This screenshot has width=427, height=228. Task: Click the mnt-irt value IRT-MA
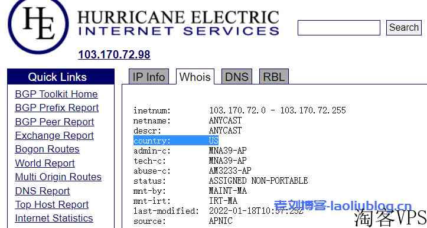click(x=223, y=201)
